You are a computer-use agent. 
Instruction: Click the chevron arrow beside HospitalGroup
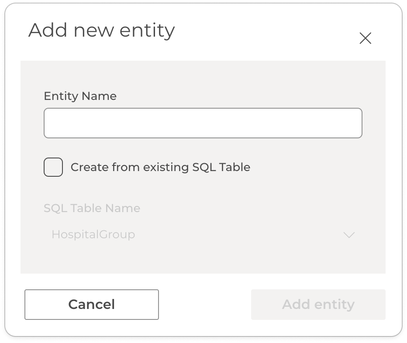(x=348, y=235)
